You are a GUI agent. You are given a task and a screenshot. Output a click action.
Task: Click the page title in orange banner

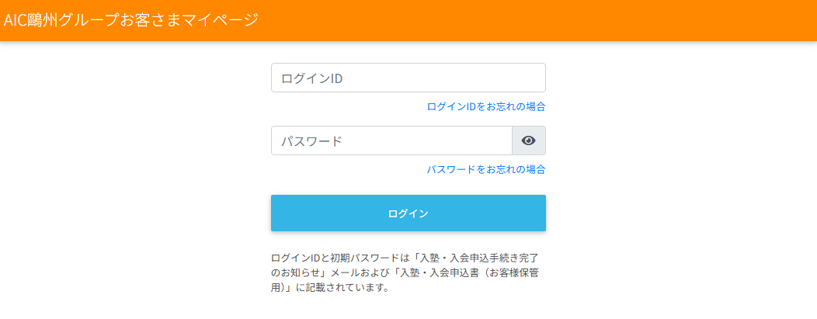[x=130, y=20]
